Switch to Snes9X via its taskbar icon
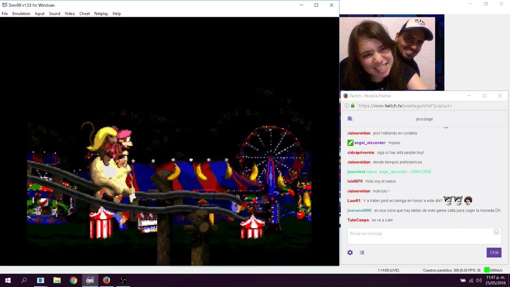Screen dimensions: 510x287 [90, 280]
